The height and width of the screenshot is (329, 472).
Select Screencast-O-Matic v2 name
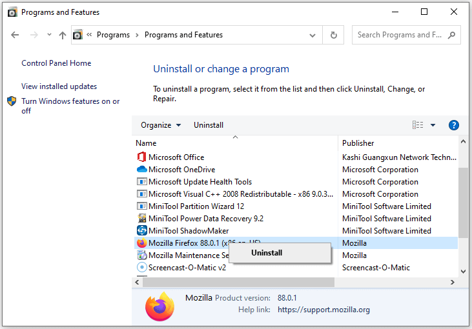(187, 267)
